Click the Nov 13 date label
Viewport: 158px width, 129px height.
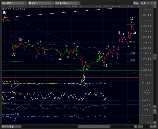click(84, 7)
